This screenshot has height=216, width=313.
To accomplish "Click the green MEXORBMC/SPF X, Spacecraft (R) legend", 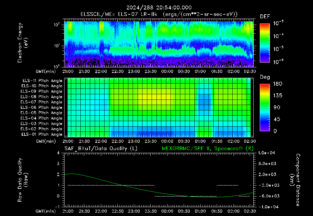I will coord(208,149).
